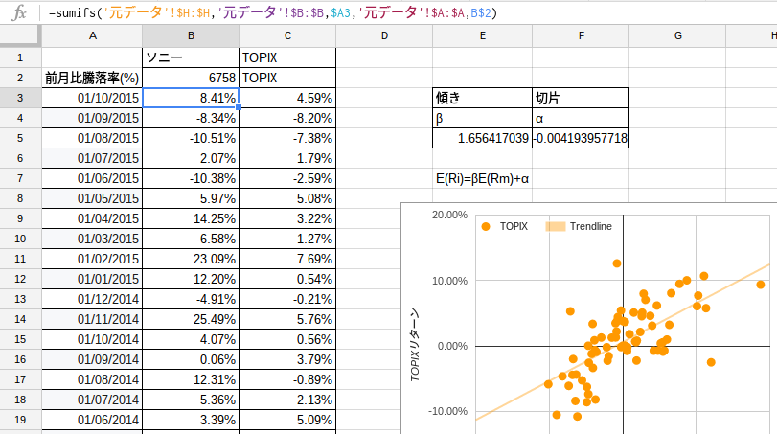Click the fill handle on cell B3
Image resolution: width=777 pixels, height=434 pixels.
239,107
